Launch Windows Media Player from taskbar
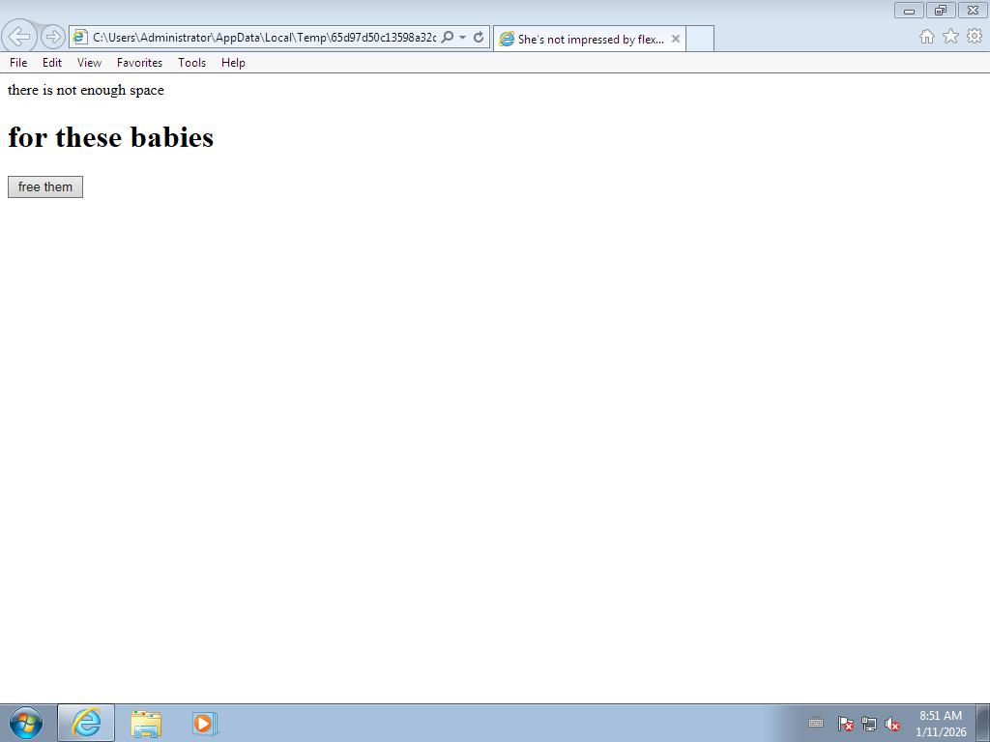The width and height of the screenshot is (990, 742). pos(204,723)
